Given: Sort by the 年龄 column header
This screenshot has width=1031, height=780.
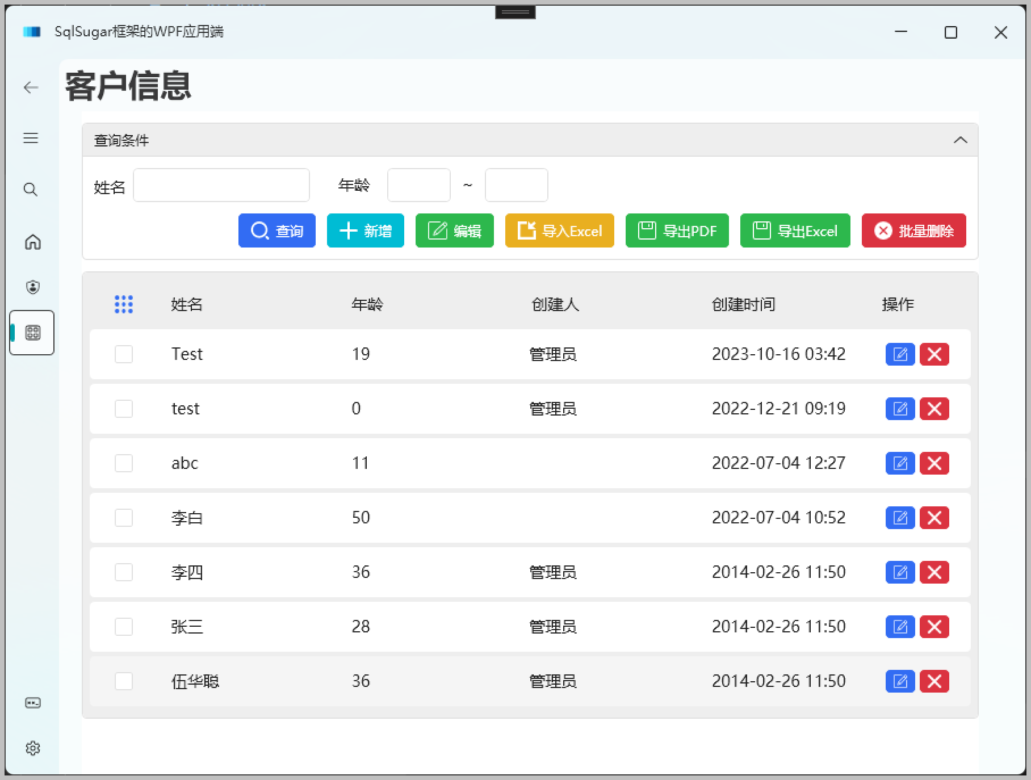Looking at the screenshot, I should [x=367, y=304].
